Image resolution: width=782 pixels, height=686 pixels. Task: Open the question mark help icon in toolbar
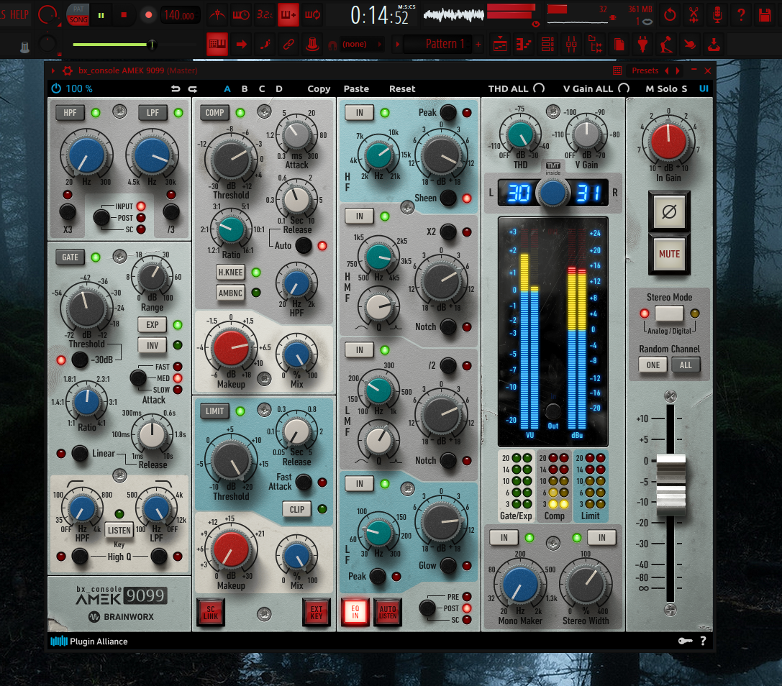[741, 15]
